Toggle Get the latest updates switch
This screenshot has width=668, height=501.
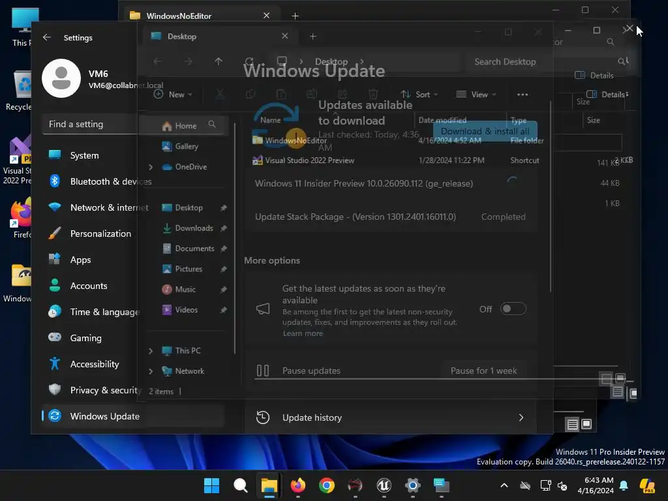[x=513, y=309]
